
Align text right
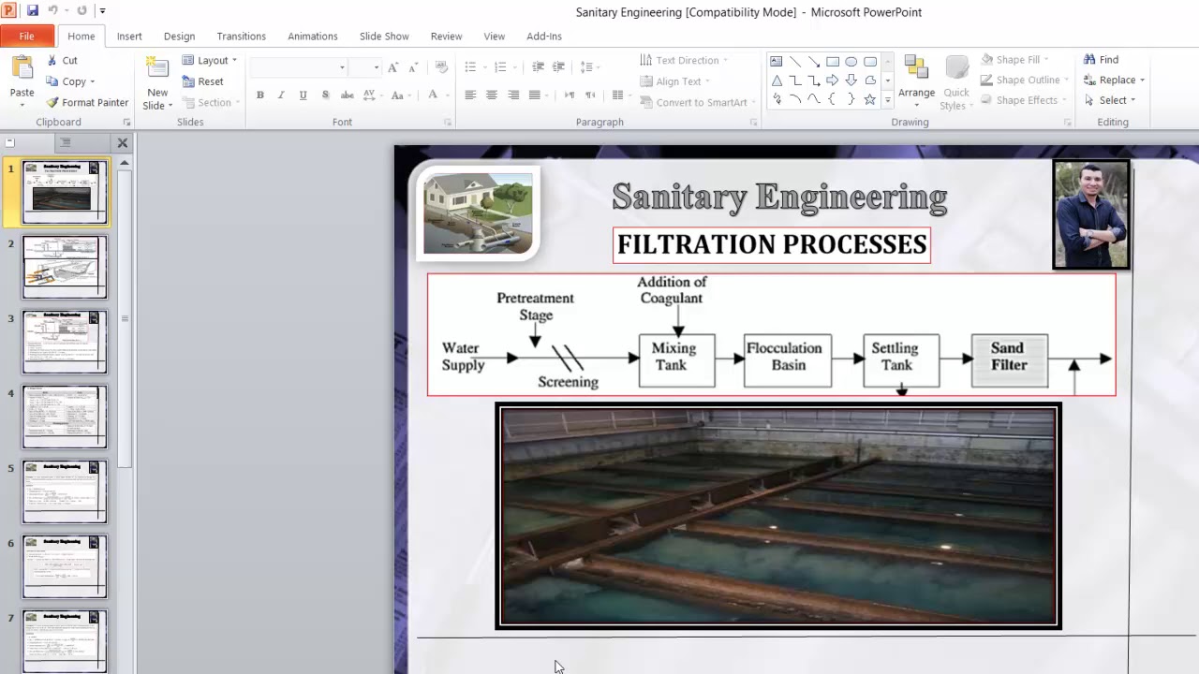513,95
